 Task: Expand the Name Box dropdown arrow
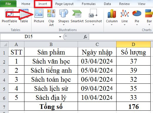click(60, 37)
